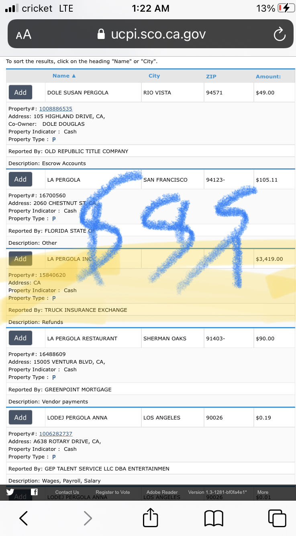Viewport: 296px width, 536px height.
Task: Select Reported By GREENPOINT MORTGAGE text
Action: (x=60, y=389)
